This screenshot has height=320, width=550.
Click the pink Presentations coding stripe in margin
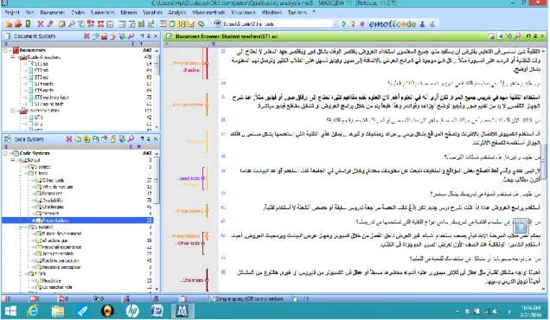[x=207, y=63]
